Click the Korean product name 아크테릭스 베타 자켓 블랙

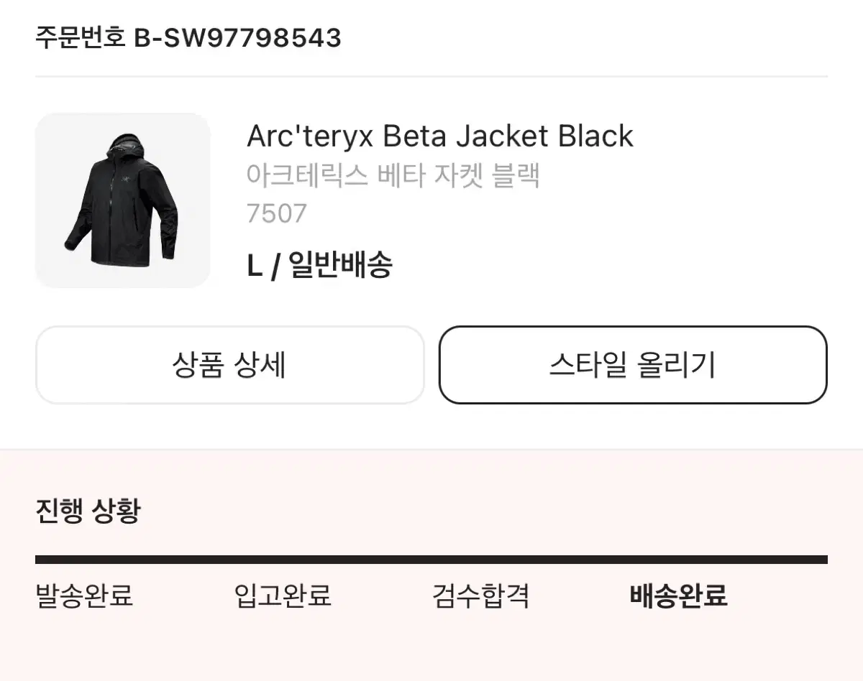point(393,175)
